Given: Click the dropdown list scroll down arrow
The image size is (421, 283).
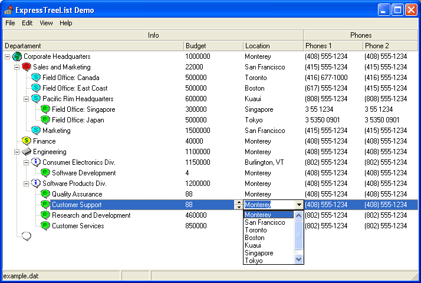Looking at the screenshot, I should click(x=298, y=259).
